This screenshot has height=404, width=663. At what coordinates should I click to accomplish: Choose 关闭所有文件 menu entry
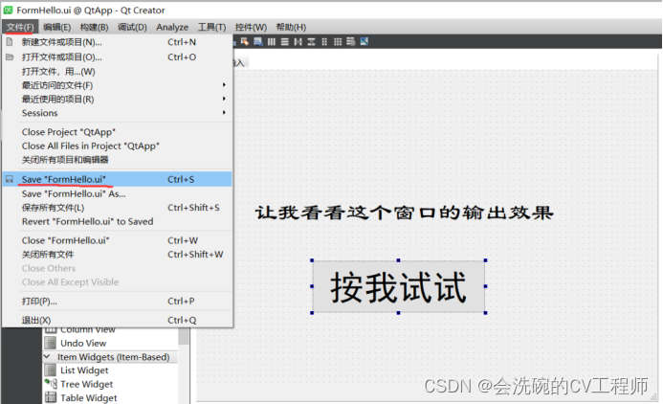click(118, 255)
